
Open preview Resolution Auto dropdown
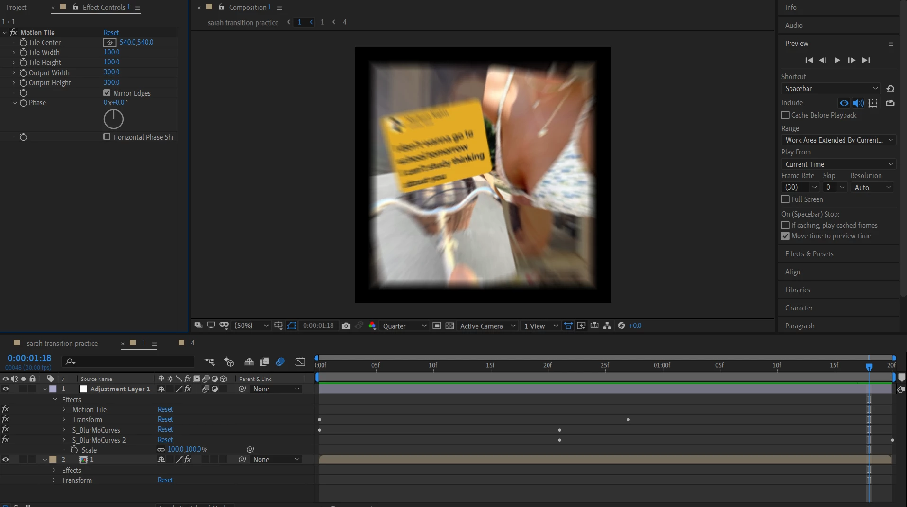872,188
